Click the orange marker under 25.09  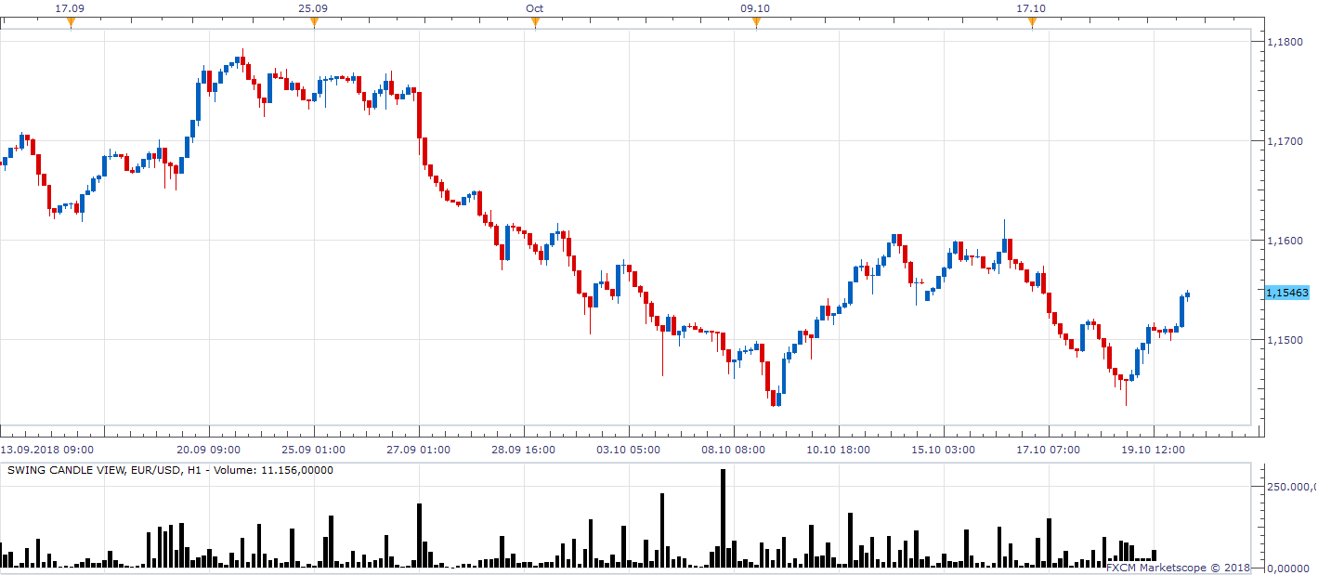pyautogui.click(x=314, y=23)
